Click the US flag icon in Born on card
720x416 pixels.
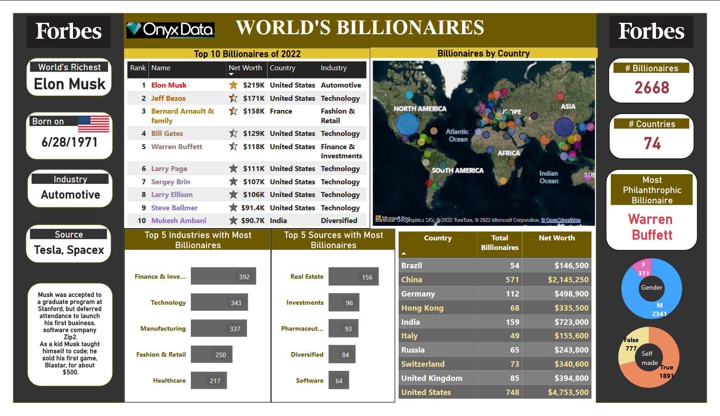(94, 124)
